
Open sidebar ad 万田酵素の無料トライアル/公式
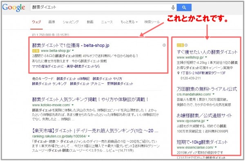pos(207,89)
